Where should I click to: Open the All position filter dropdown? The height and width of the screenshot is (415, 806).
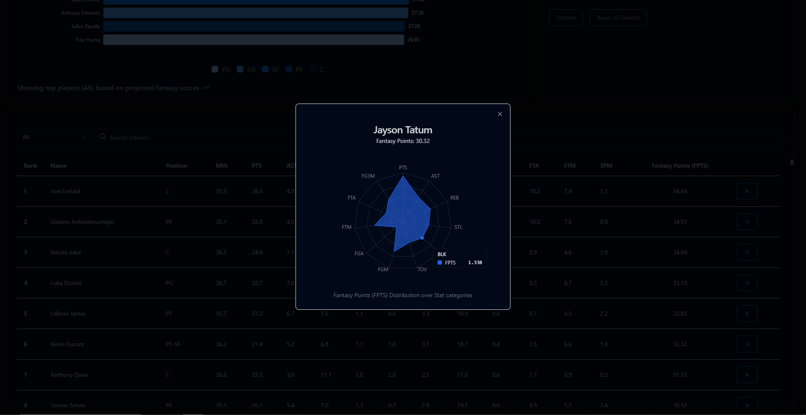tap(55, 137)
